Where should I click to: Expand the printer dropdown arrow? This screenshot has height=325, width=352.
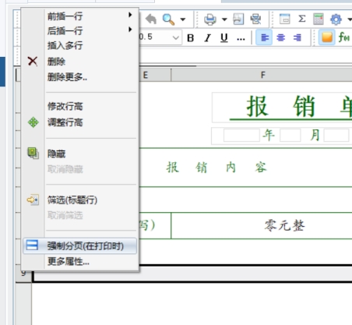[x=224, y=19]
